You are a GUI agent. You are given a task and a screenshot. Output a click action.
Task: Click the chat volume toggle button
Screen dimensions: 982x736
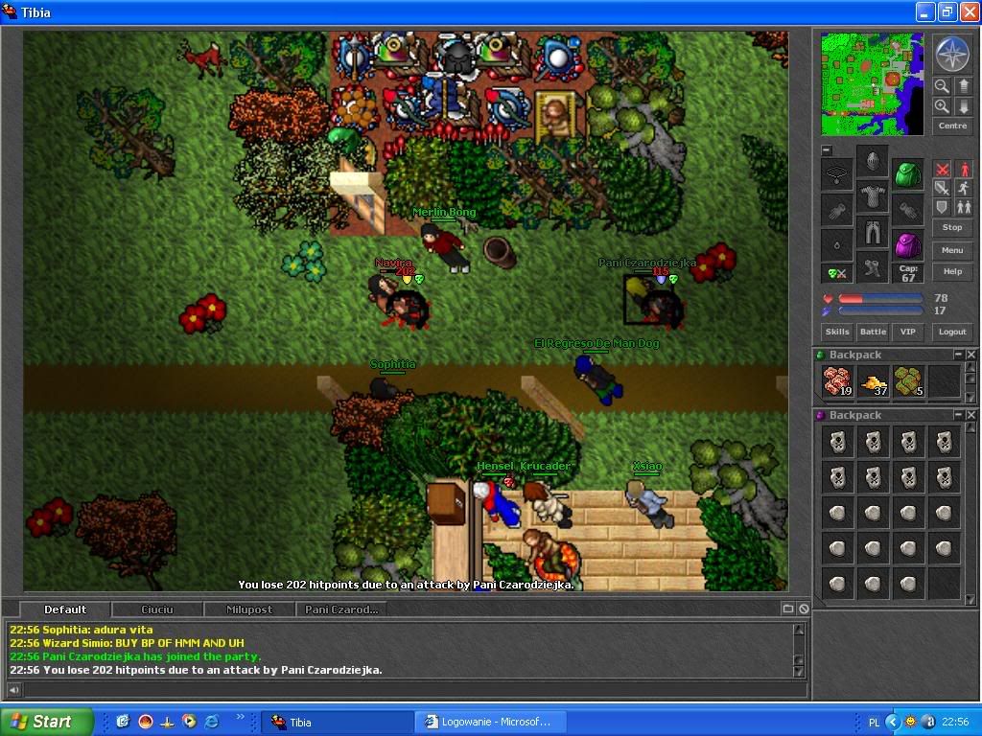pos(13,690)
